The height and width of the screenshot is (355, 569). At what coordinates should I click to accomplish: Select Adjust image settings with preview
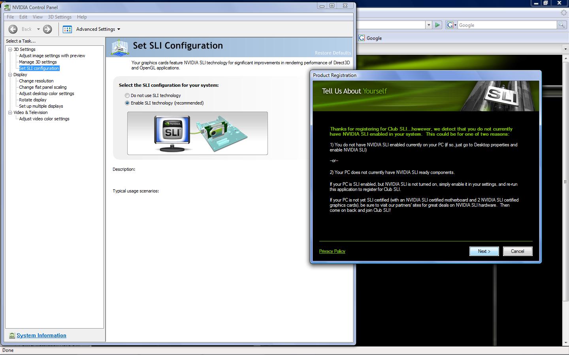pos(52,56)
